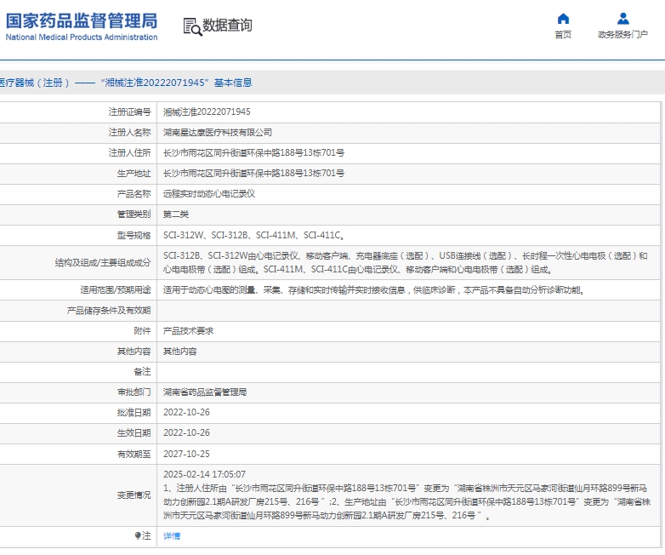Click product name 远程实时动态心电记录仪

[209, 193]
